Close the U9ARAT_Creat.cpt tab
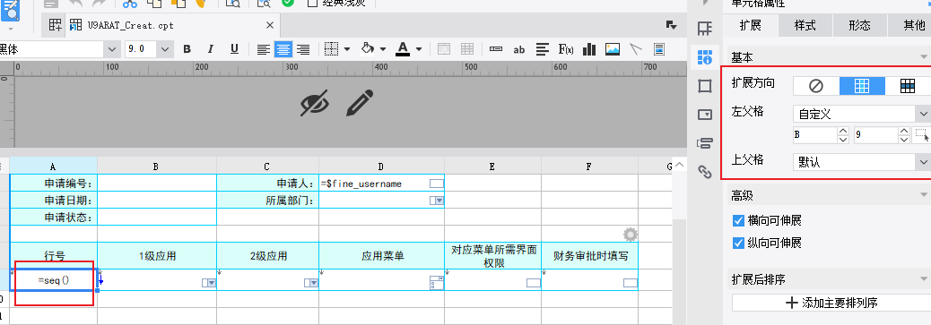931x325 pixels. point(270,25)
